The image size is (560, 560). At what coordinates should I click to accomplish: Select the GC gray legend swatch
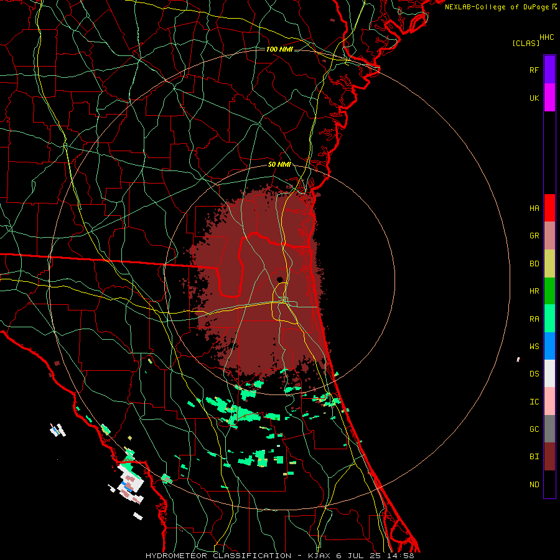tap(549, 429)
